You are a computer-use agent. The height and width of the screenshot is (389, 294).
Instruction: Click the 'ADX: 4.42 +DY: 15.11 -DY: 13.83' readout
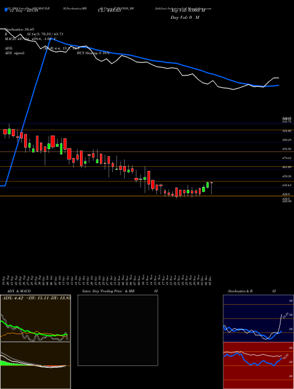click(36, 298)
